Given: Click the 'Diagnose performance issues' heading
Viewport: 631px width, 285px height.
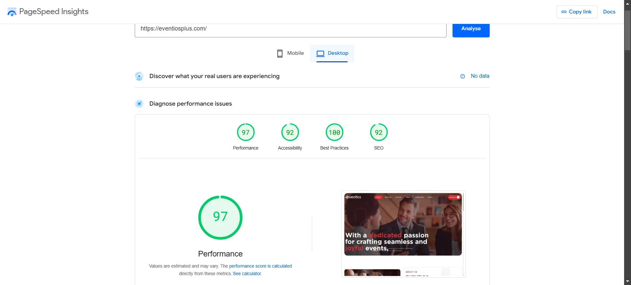Looking at the screenshot, I should [191, 104].
